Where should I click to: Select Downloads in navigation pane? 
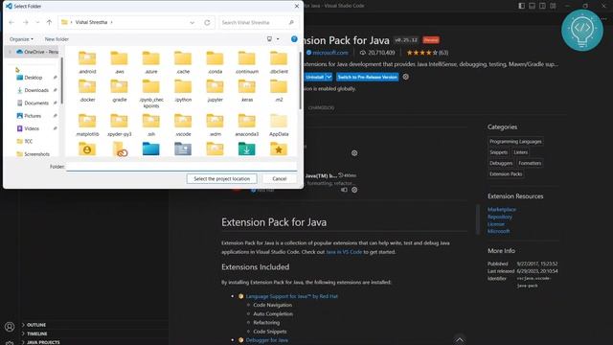[x=36, y=90]
